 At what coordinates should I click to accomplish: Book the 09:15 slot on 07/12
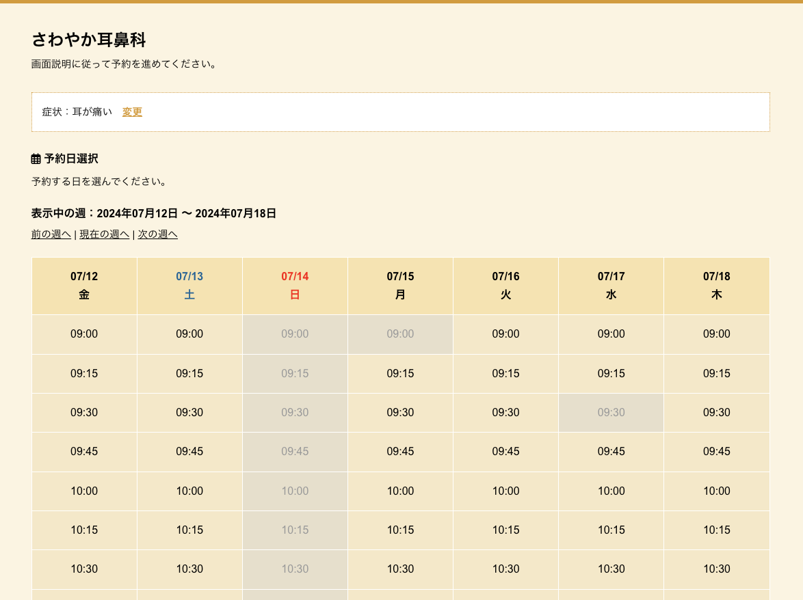pyautogui.click(x=85, y=373)
